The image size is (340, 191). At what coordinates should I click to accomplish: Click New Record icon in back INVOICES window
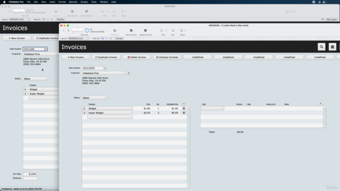tap(72, 12)
